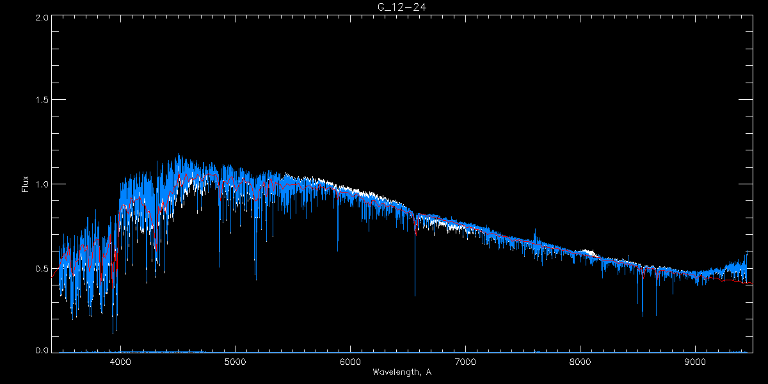768x384 pixels.
Task: Click the 0.0 flux tick label
Action: tap(42, 350)
